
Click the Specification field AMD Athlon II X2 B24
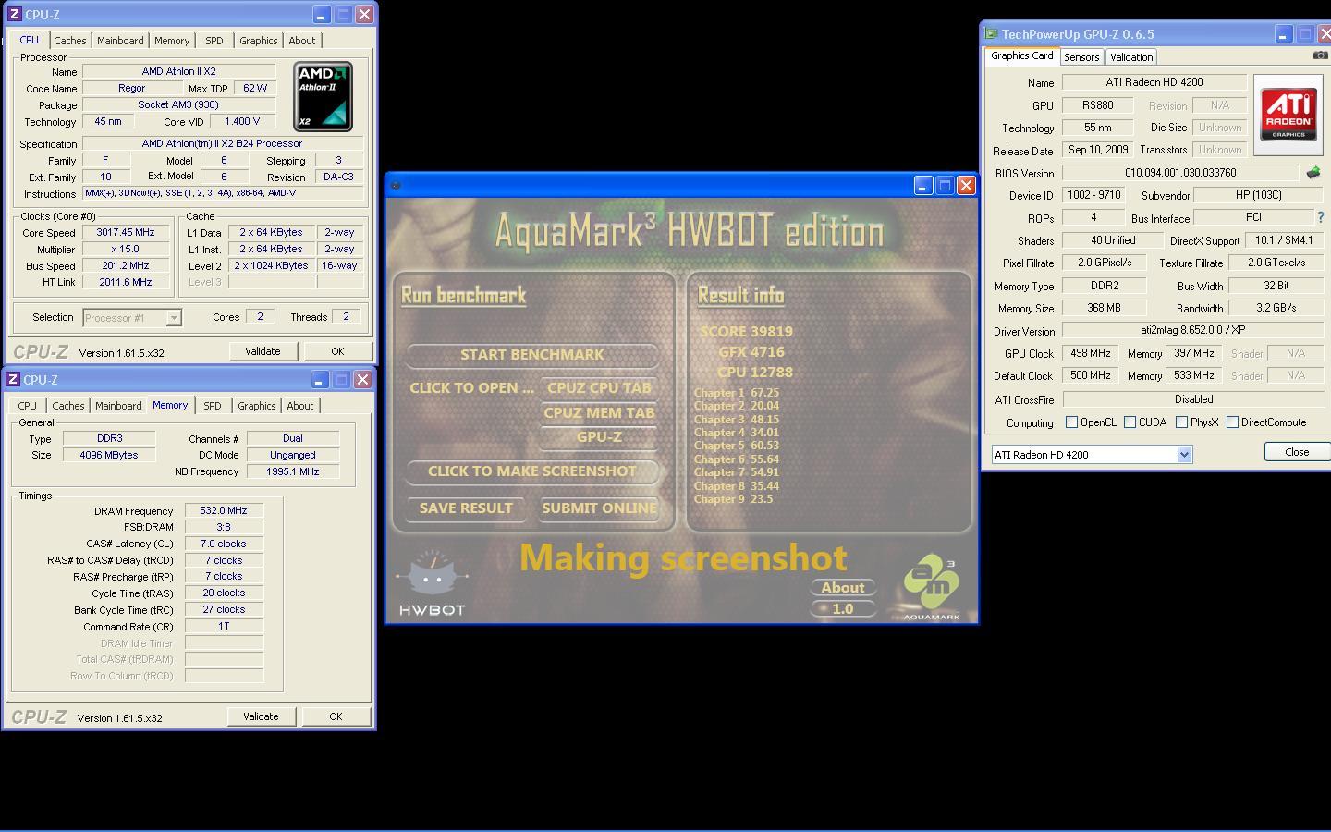[222, 144]
